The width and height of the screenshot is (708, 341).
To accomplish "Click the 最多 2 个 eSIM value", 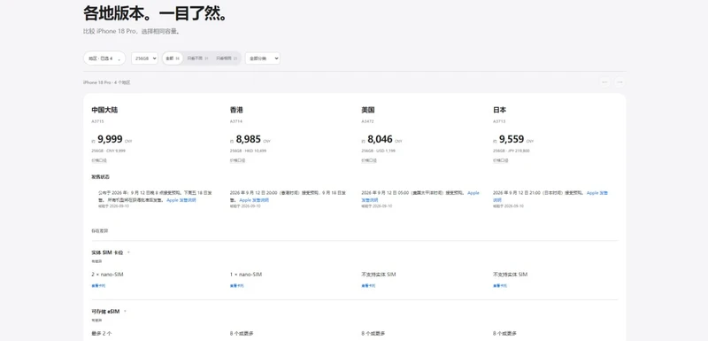I will click(x=102, y=333).
